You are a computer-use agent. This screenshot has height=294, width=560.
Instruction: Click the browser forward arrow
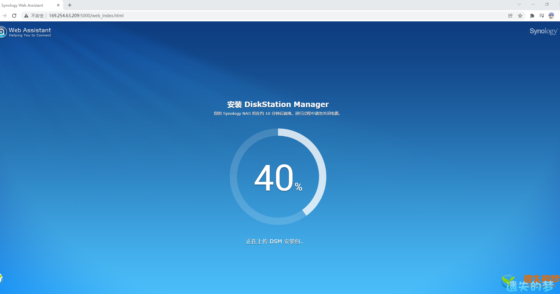point(5,16)
